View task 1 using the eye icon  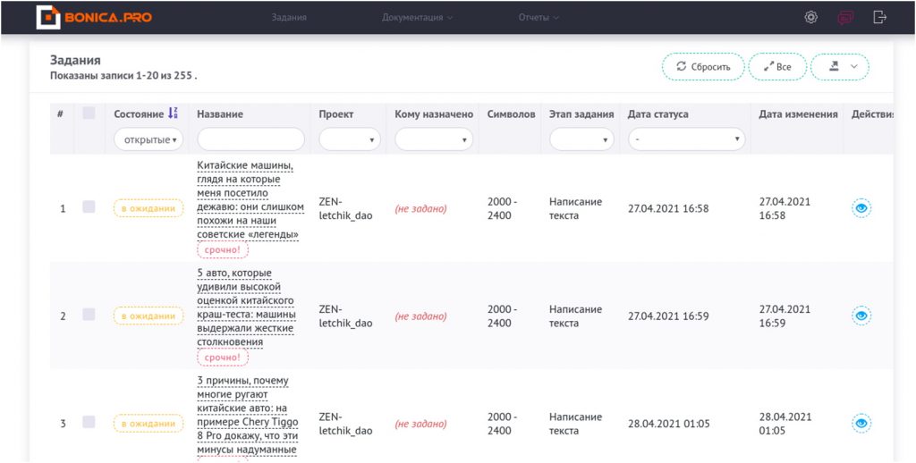tap(861, 208)
